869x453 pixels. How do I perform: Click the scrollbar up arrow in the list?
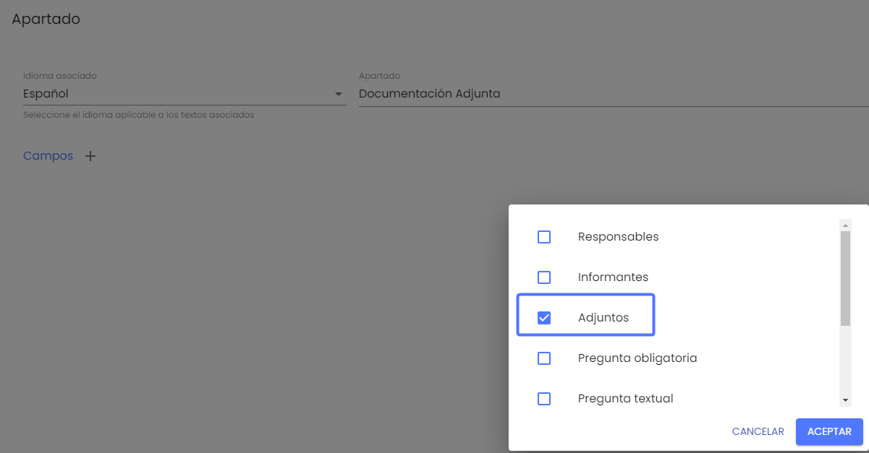[x=845, y=225]
